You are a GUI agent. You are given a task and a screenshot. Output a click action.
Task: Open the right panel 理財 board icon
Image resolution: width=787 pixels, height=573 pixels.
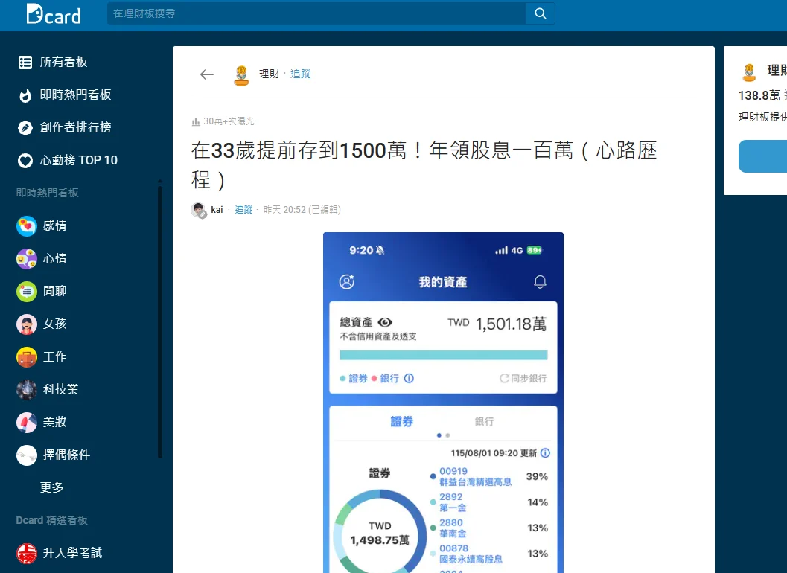pyautogui.click(x=749, y=73)
